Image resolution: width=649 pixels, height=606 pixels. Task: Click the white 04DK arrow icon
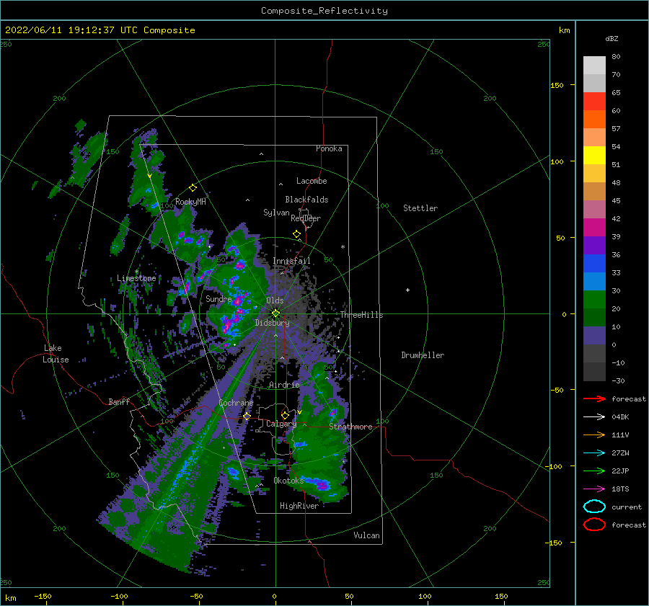pyautogui.click(x=594, y=416)
